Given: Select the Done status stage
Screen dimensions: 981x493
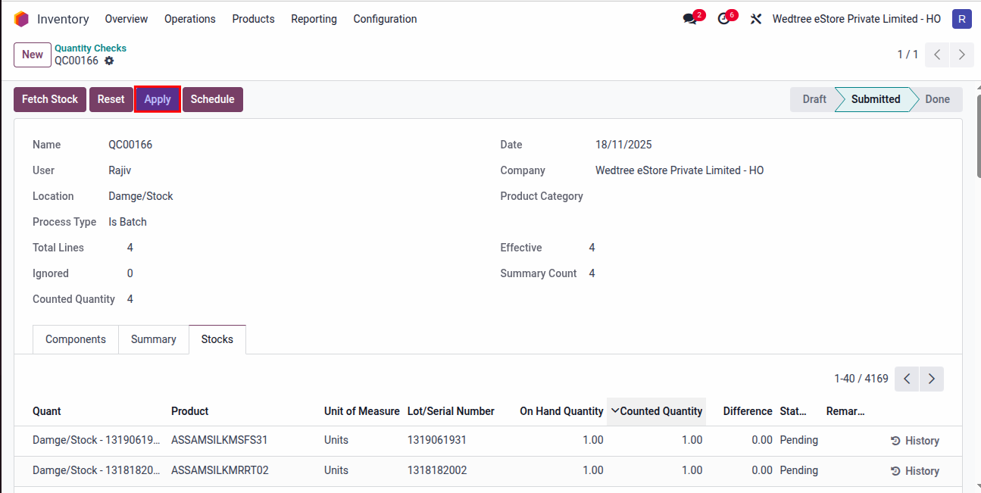Looking at the screenshot, I should pyautogui.click(x=937, y=99).
